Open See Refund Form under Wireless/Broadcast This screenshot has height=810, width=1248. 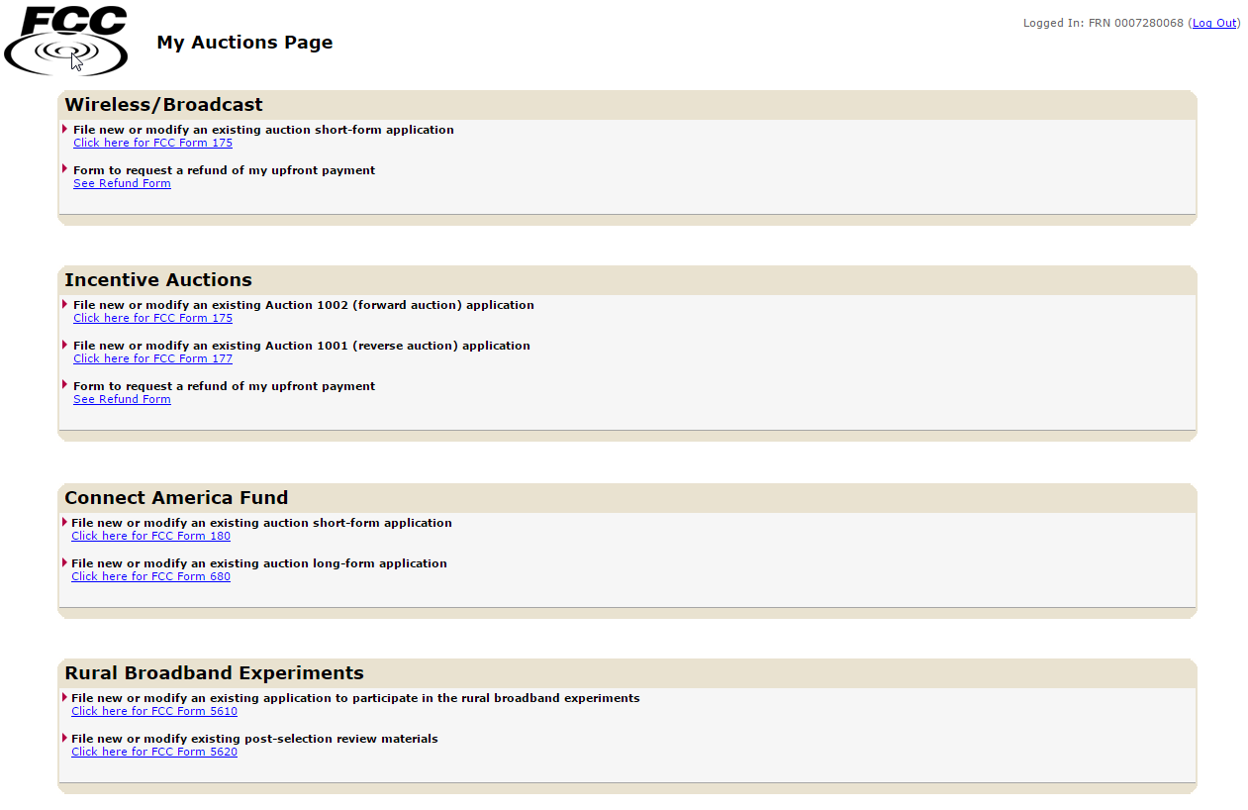point(122,184)
